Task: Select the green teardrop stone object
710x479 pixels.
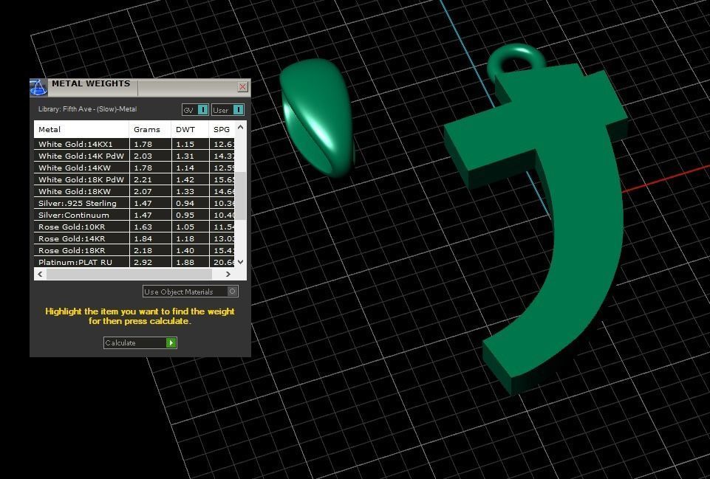Action: click(x=316, y=117)
